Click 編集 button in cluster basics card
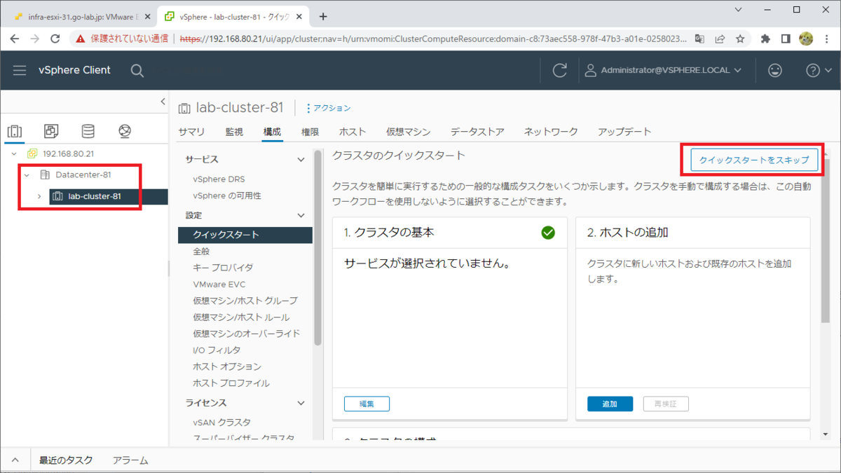841x473 pixels. (367, 404)
